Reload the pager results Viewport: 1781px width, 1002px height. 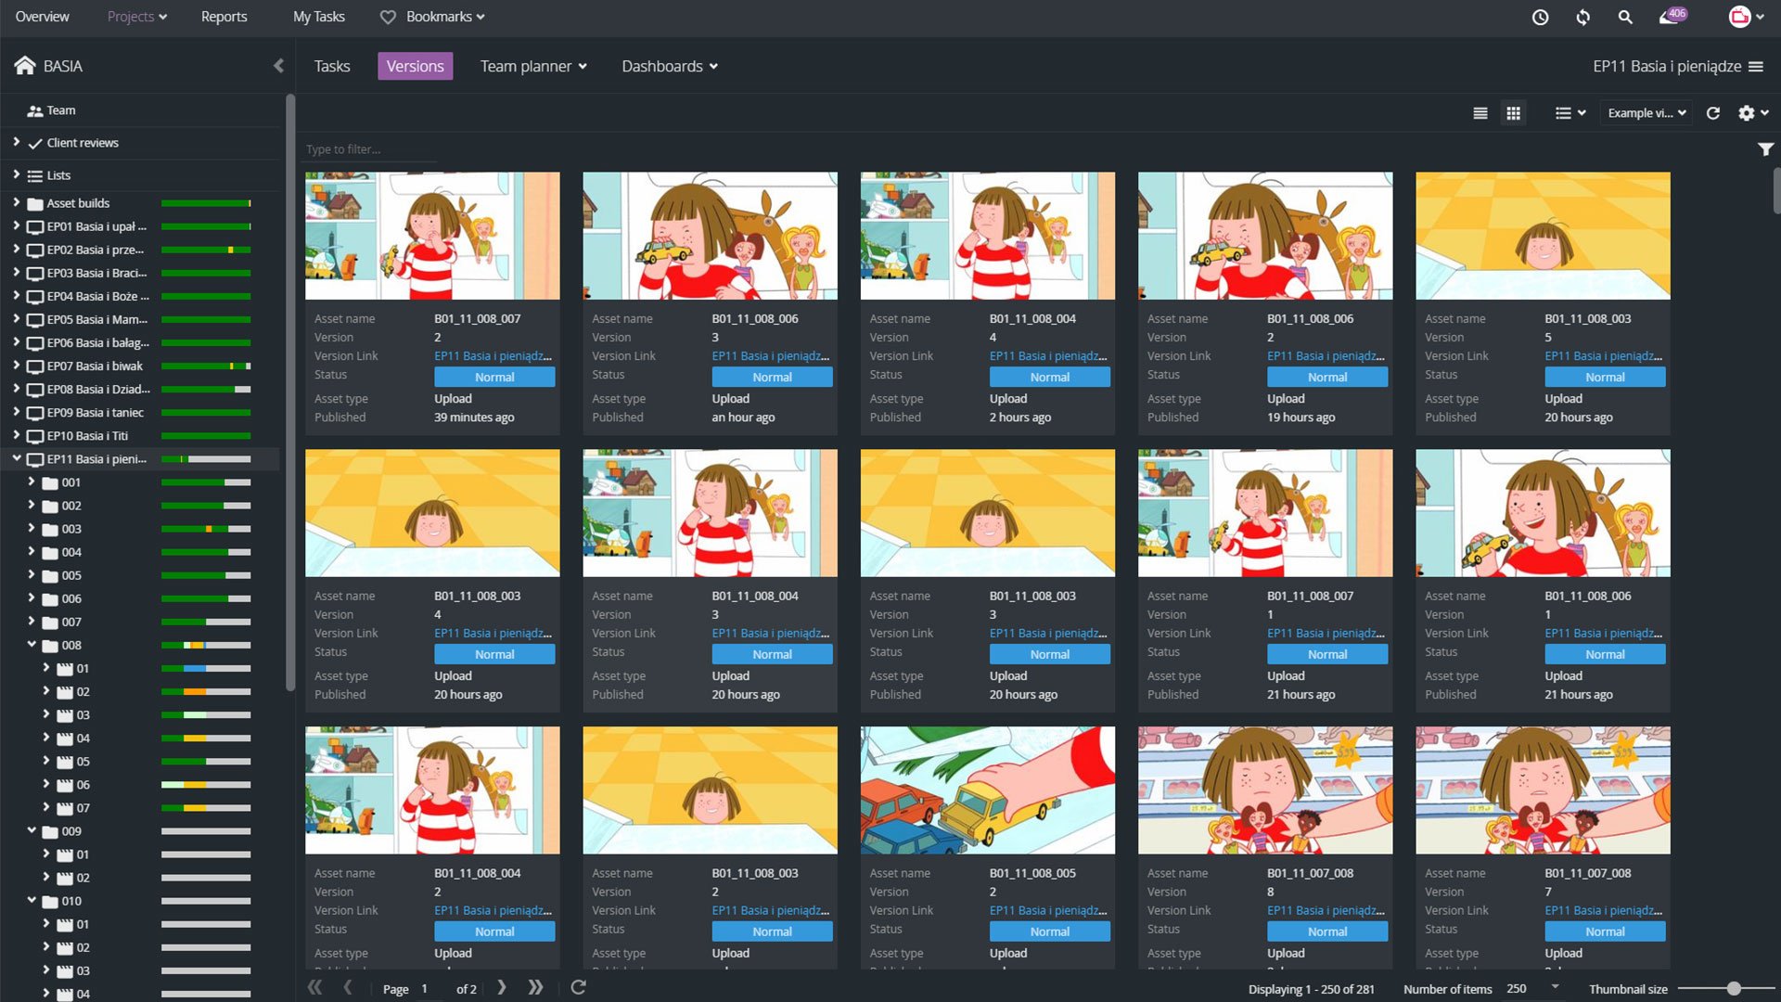tap(578, 987)
